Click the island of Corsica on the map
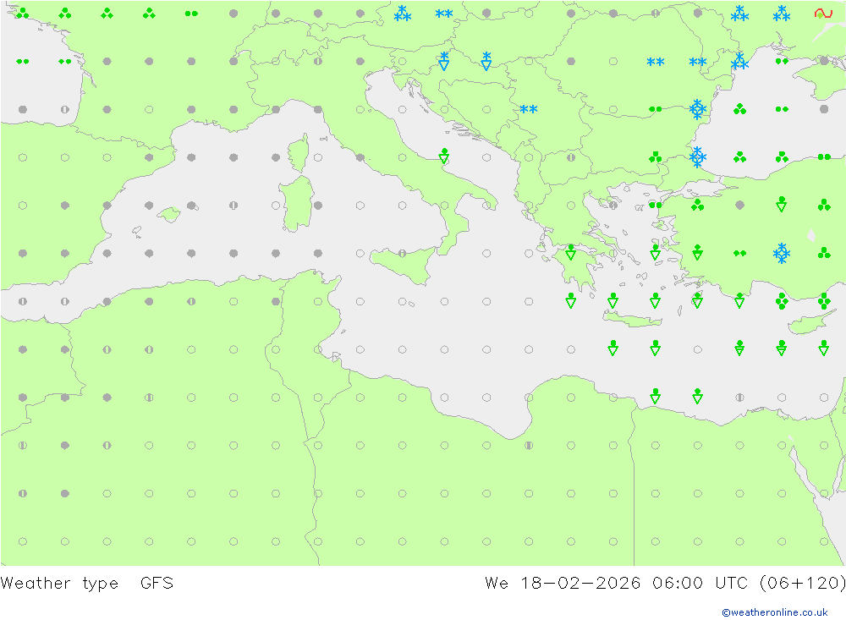Viewport: 846px width, 620px height. [299, 153]
